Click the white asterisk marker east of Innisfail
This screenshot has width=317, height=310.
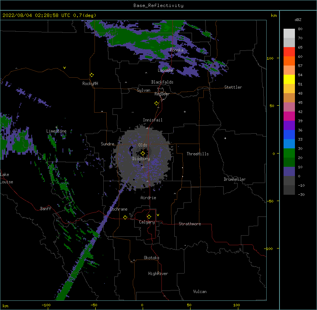point(185,112)
